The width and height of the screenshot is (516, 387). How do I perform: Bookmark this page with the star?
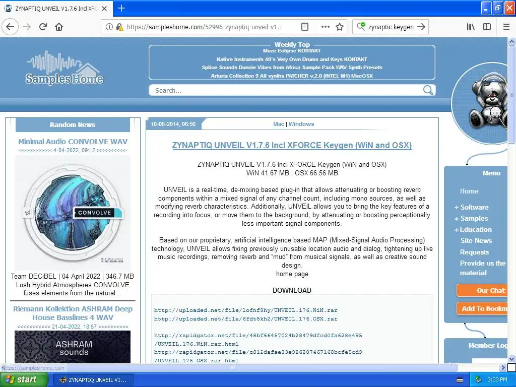pyautogui.click(x=340, y=27)
